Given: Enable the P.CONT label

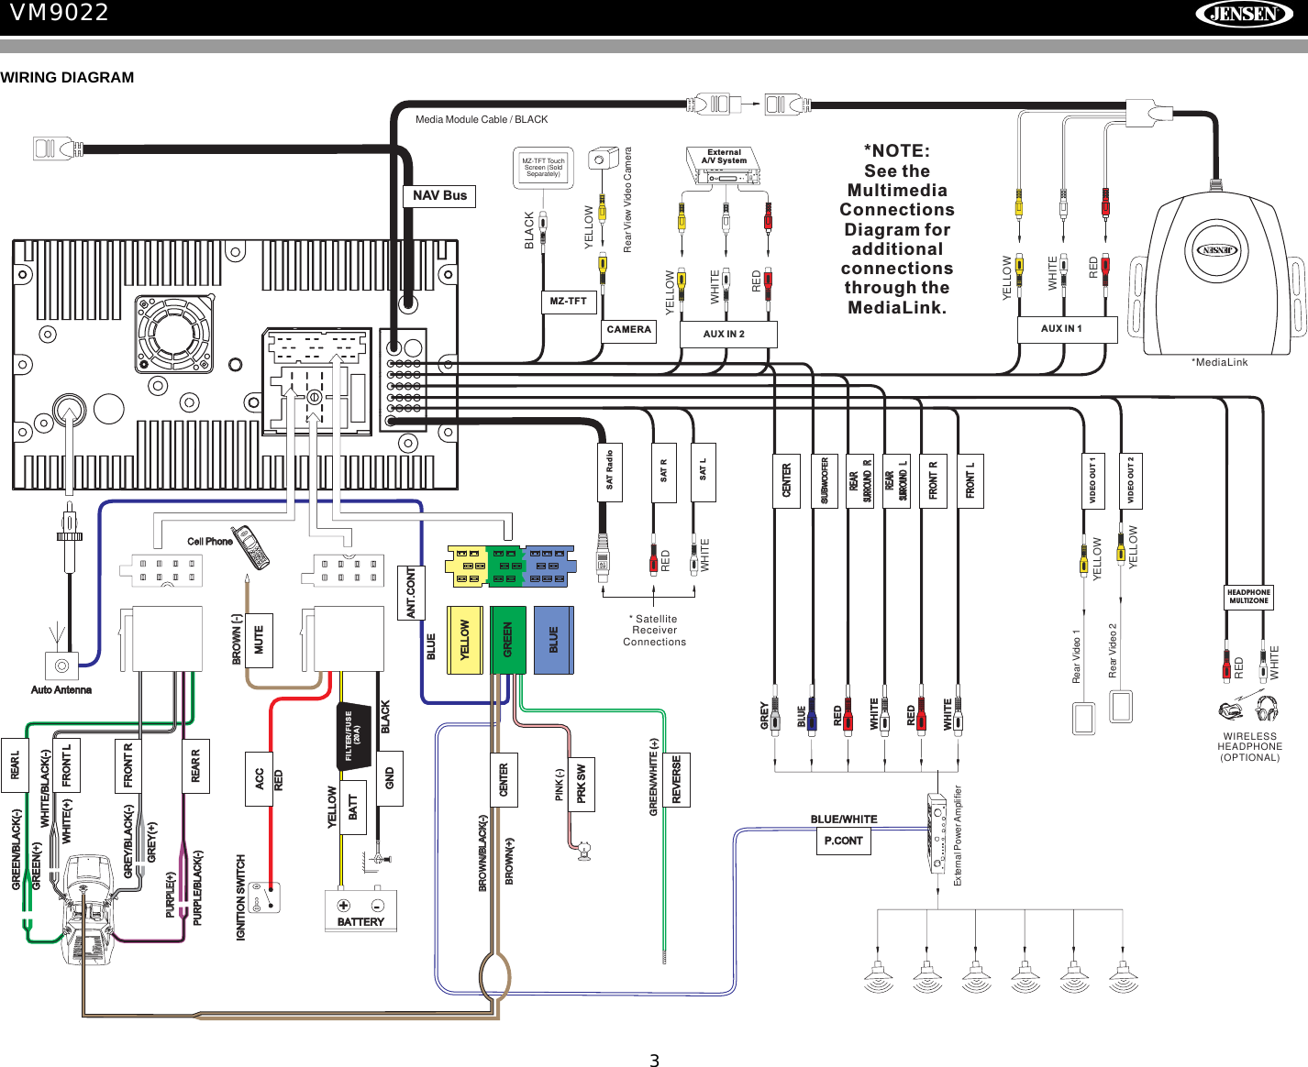Looking at the screenshot, I should click(843, 841).
